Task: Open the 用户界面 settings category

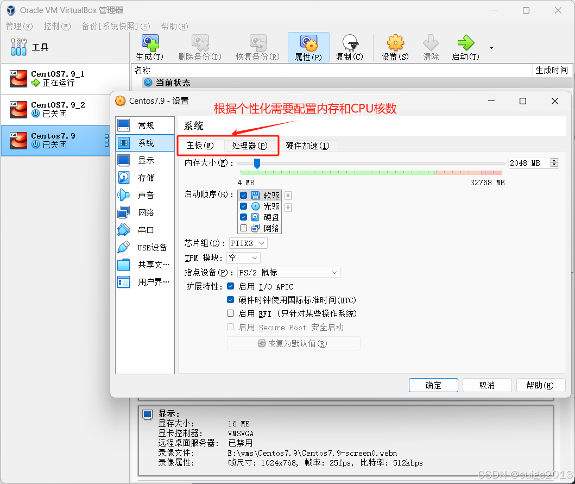Action: click(x=145, y=282)
